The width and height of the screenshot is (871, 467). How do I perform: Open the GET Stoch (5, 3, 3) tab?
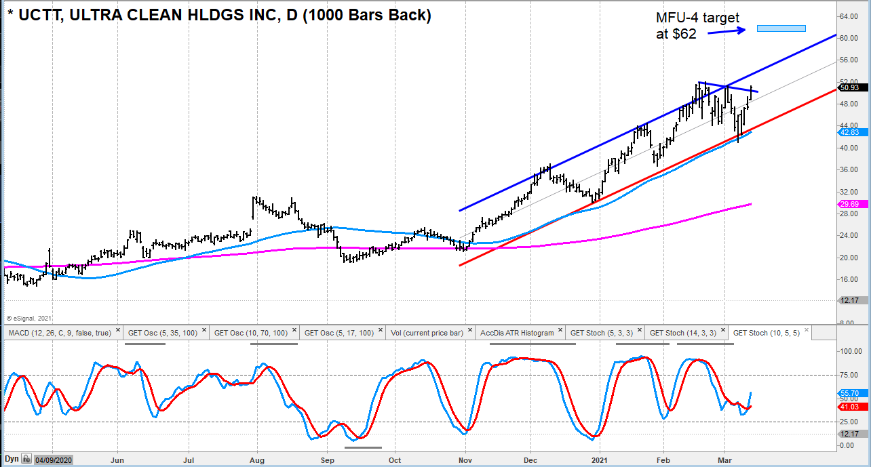tap(604, 331)
